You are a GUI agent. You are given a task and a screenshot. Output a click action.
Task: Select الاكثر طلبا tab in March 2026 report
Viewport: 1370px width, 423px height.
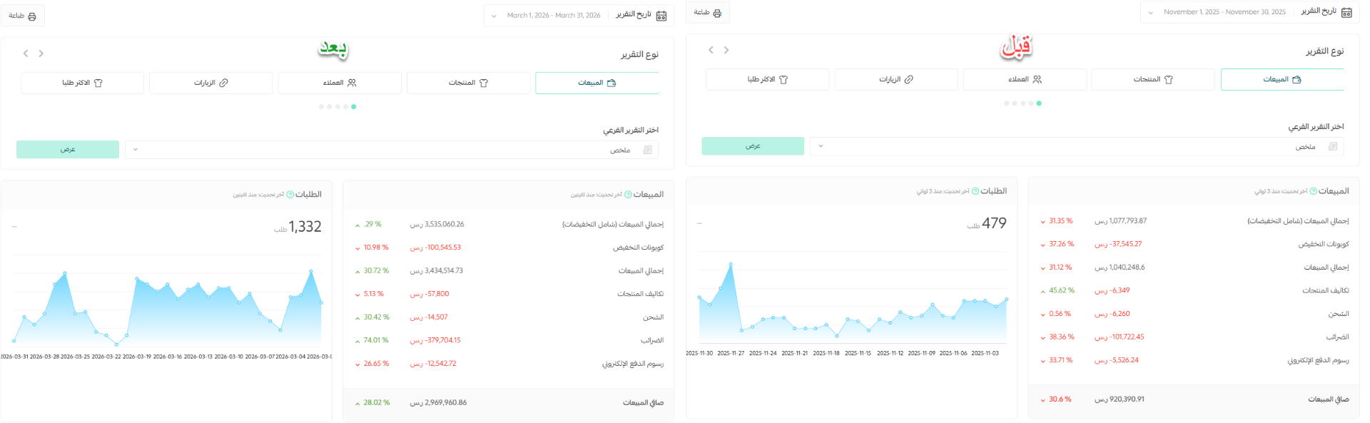(82, 83)
